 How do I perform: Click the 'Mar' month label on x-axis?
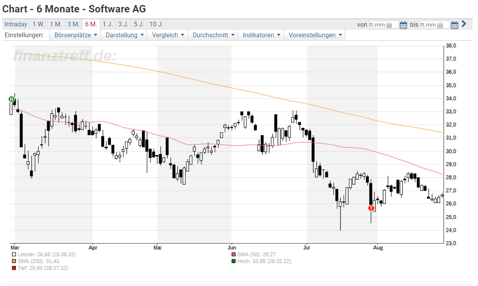15,247
